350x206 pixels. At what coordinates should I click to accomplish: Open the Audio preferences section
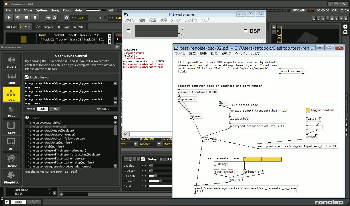pos(11,61)
